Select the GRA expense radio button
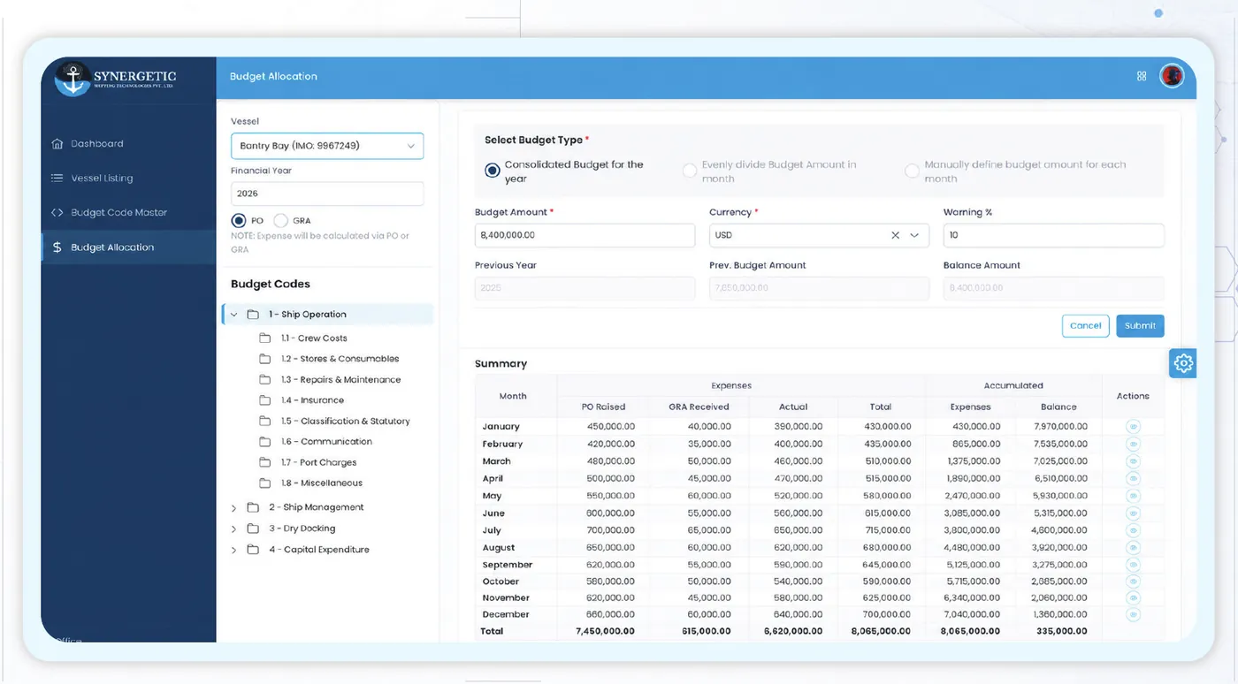1238x684 pixels. [281, 221]
